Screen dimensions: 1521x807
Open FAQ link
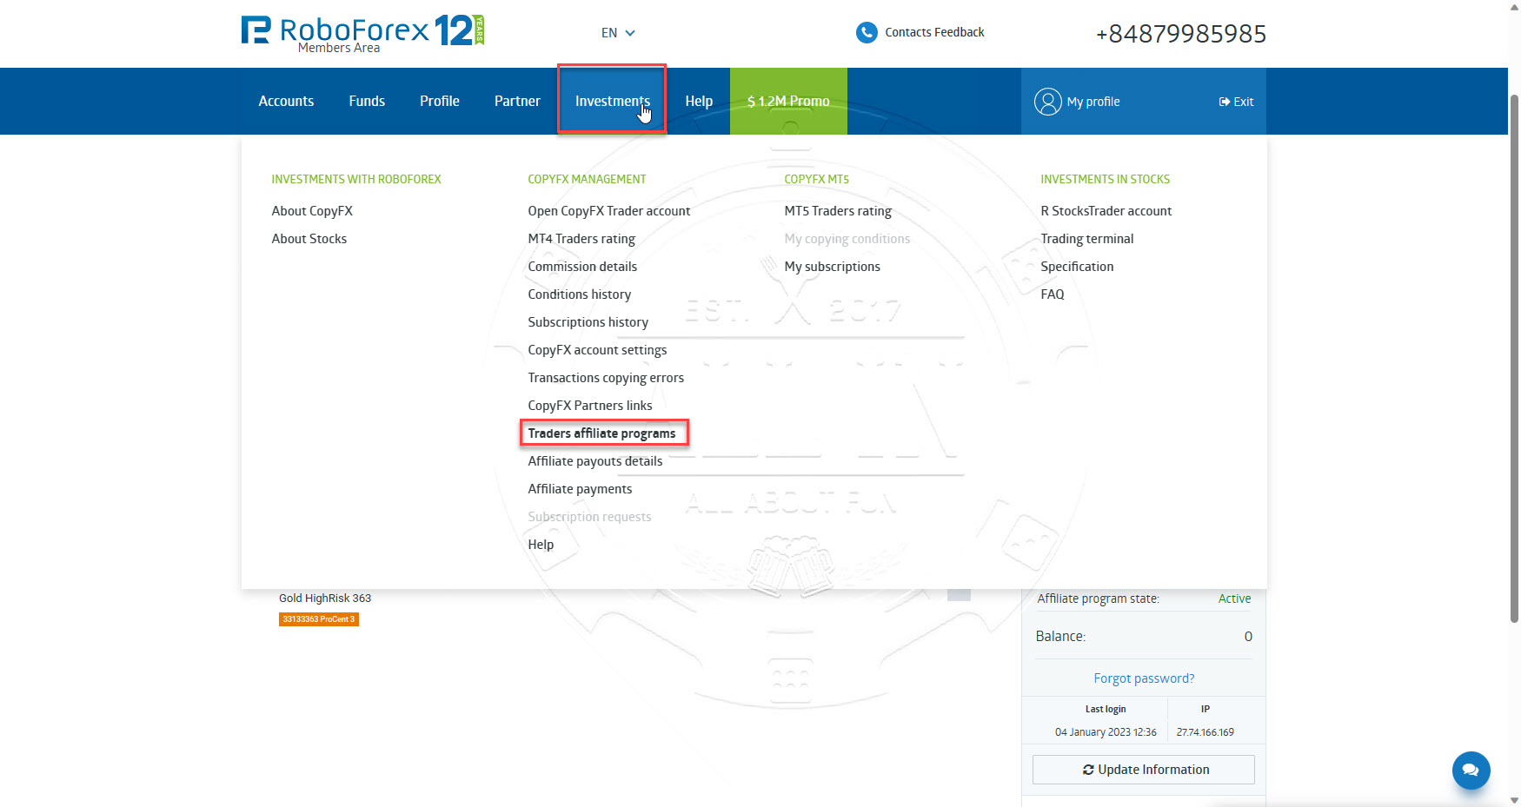pyautogui.click(x=1052, y=294)
